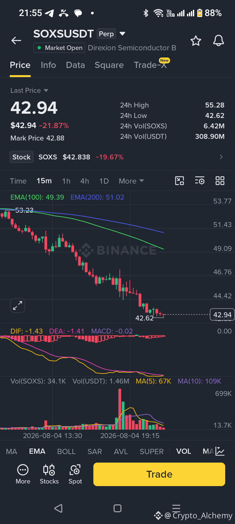Screen dimensions: 235x524
Task: Enable the AVL indicator
Action: (x=121, y=451)
